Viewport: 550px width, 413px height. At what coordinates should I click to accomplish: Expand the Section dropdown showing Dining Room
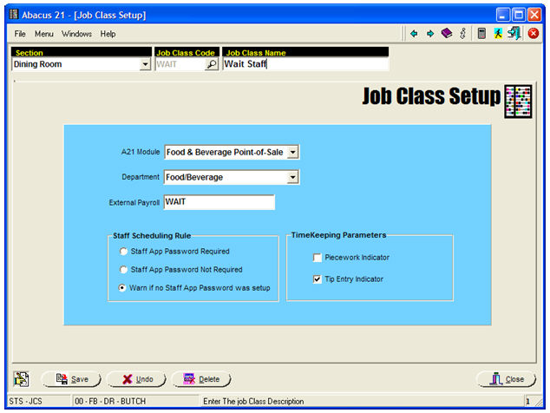145,64
